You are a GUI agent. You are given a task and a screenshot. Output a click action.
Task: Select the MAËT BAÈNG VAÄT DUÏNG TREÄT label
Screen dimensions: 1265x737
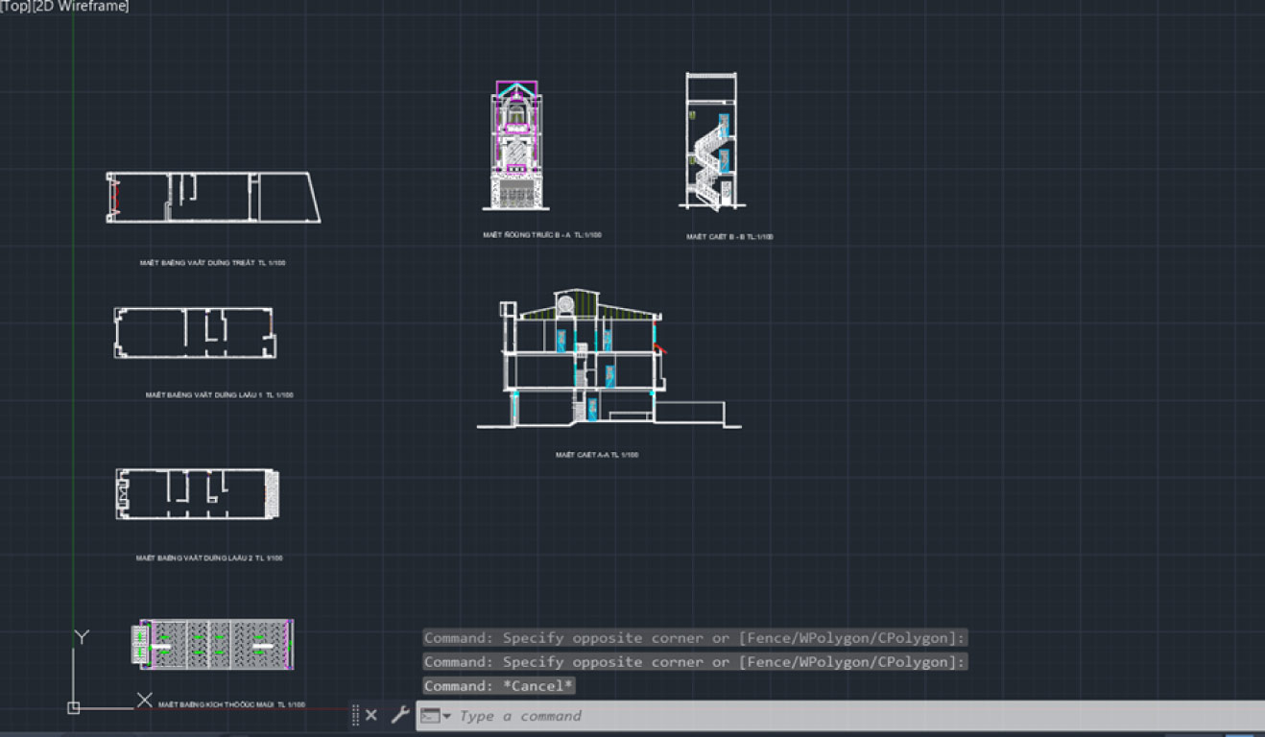tap(212, 262)
